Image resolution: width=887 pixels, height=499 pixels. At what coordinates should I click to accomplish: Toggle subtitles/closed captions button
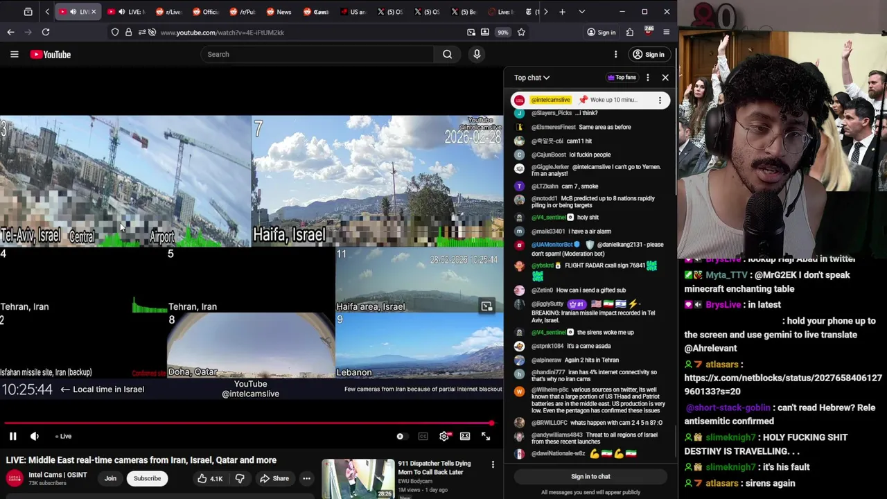click(423, 436)
